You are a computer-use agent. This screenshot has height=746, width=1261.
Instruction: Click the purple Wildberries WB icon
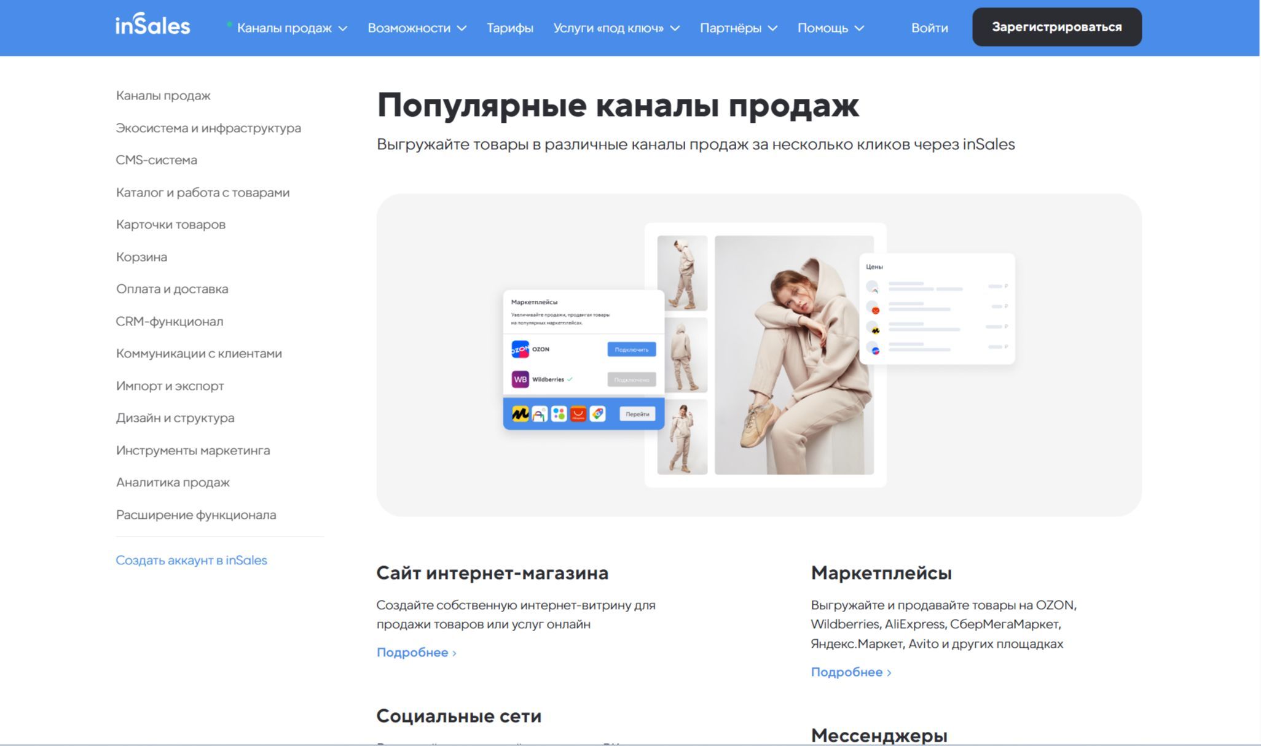click(520, 379)
